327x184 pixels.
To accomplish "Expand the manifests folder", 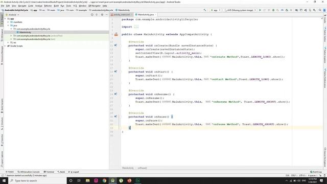I will 8,22.
